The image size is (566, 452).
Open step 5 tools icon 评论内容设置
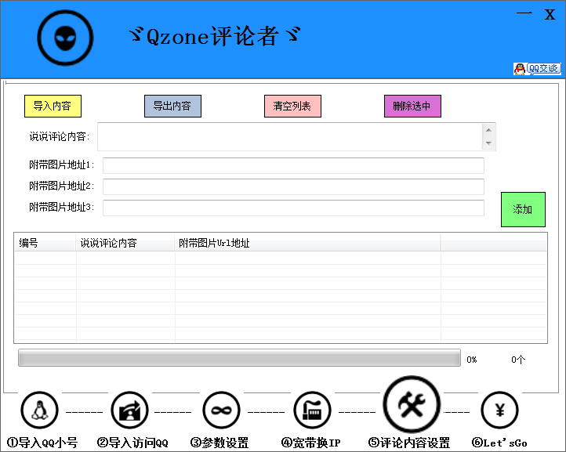pos(412,404)
